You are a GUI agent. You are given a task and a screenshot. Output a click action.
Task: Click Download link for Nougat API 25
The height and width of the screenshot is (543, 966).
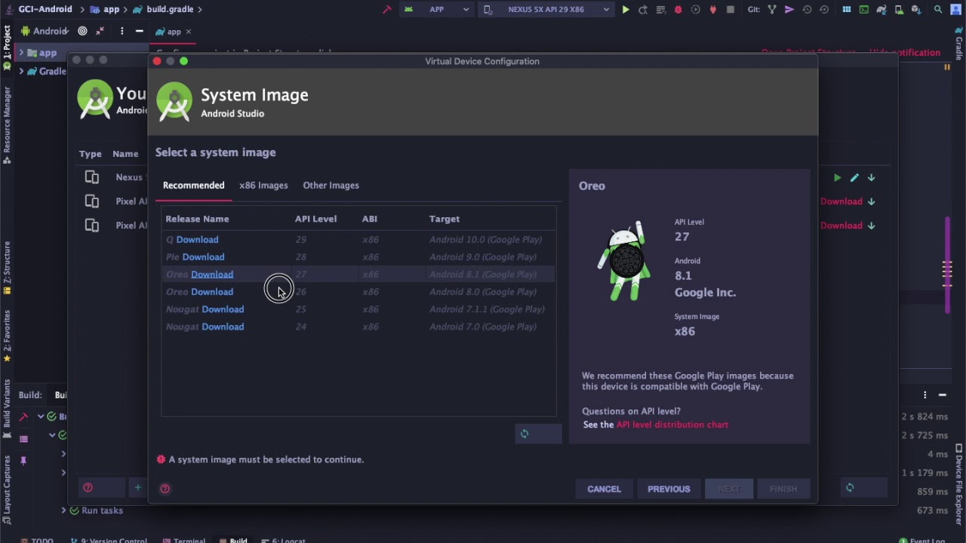(223, 309)
